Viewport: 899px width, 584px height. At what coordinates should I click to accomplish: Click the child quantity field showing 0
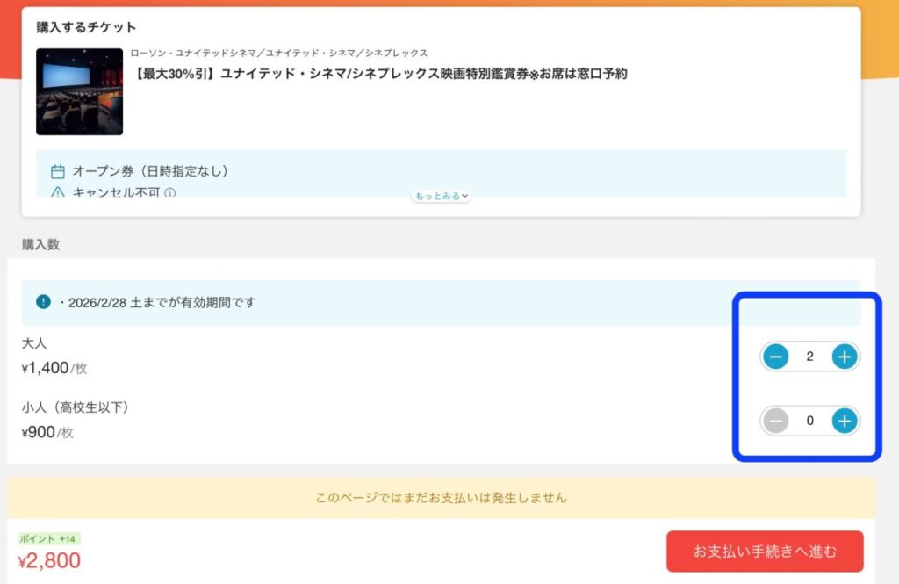coord(809,422)
